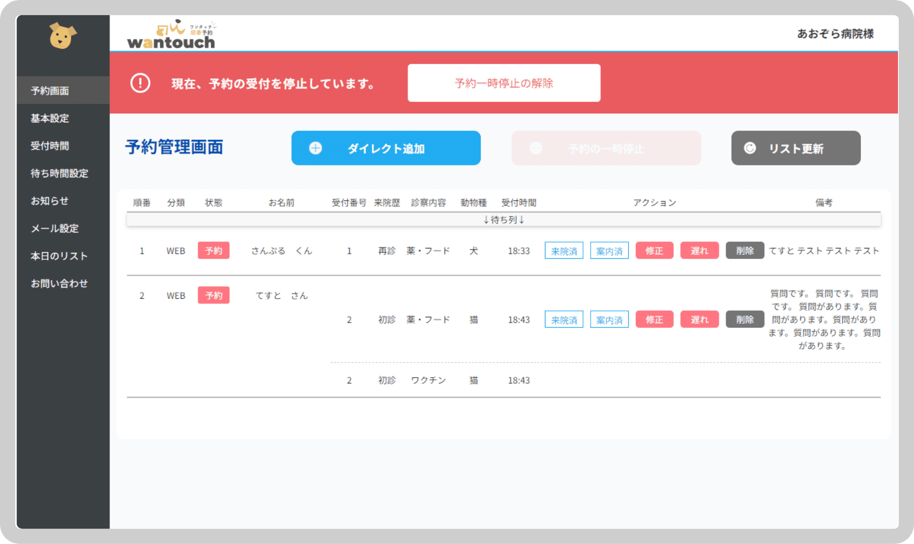Open 本日のリスト in sidebar
Screen dimensions: 914x544
click(x=59, y=256)
